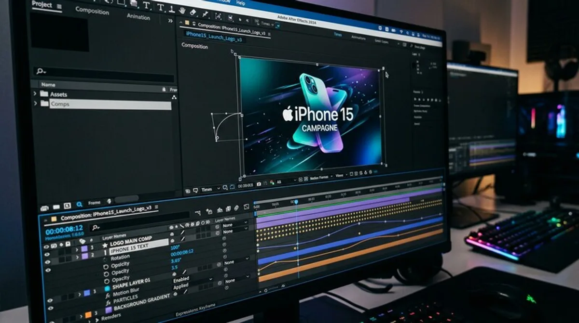This screenshot has height=323, width=579.
Task: Expand the Assets folder
Action: click(x=35, y=93)
